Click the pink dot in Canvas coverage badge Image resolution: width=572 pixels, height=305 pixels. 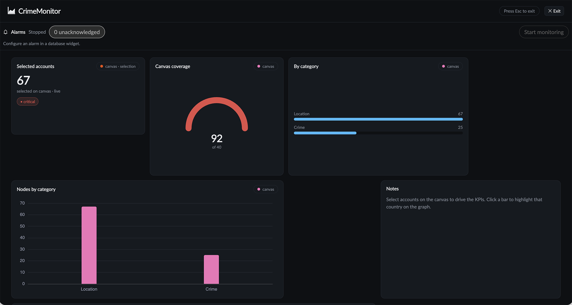coord(259,66)
